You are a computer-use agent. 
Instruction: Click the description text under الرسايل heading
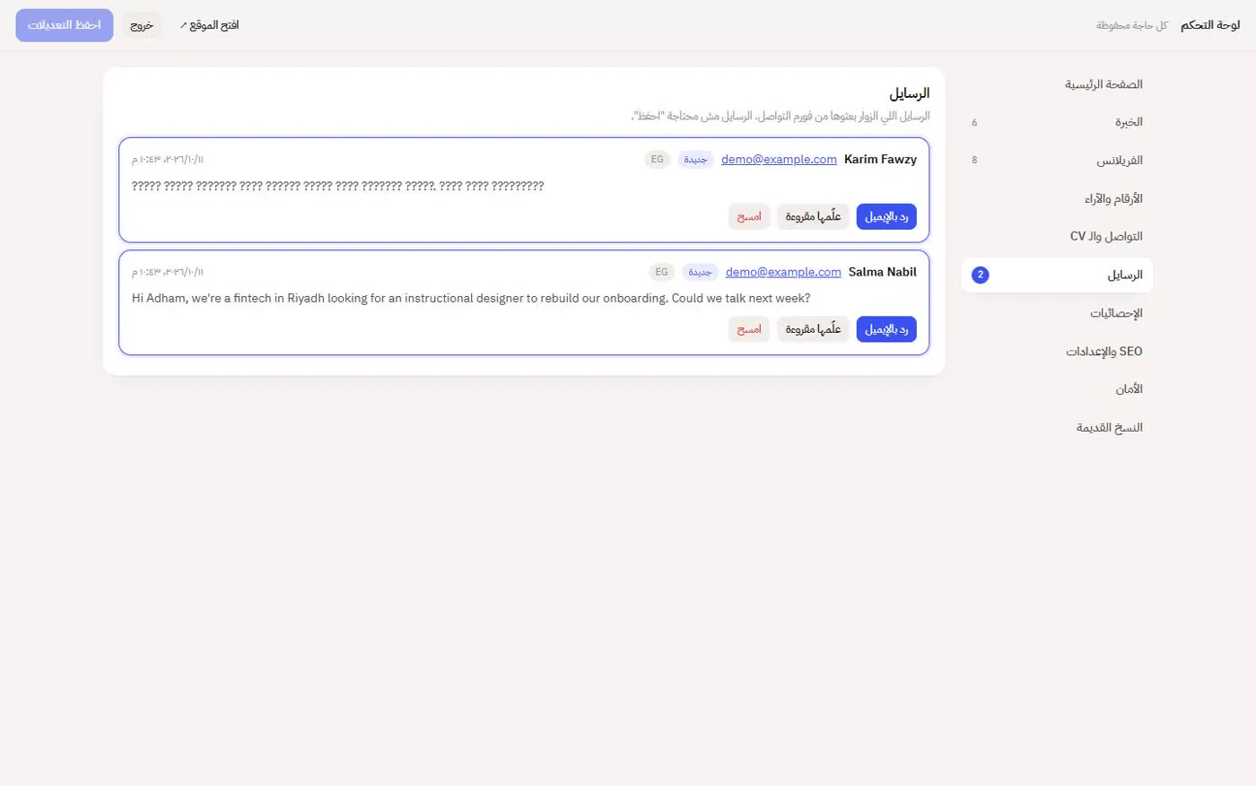781,117
